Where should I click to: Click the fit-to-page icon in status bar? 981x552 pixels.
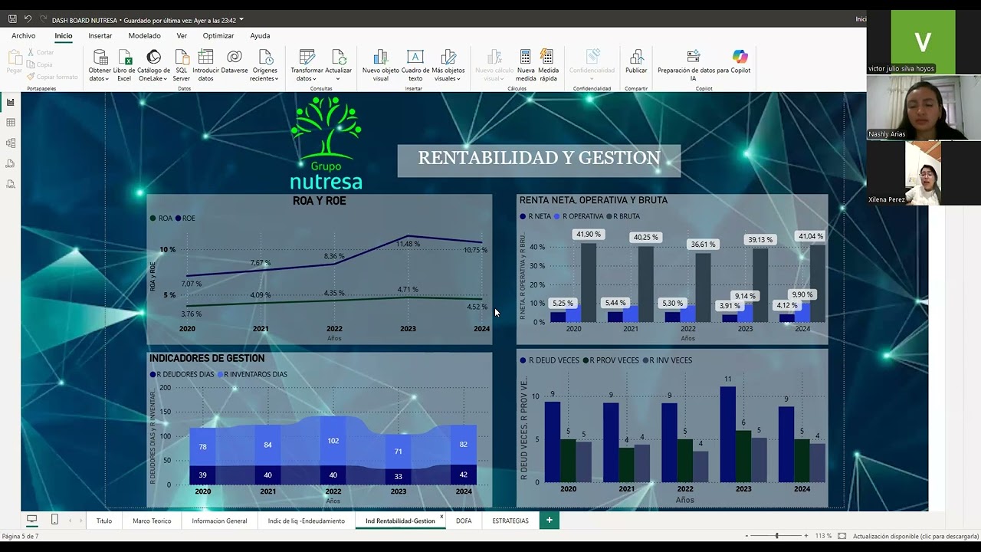(842, 536)
